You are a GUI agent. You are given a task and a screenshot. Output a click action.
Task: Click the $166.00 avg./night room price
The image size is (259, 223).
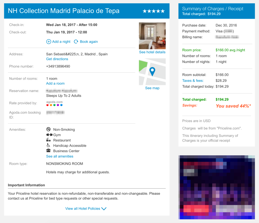click(x=230, y=50)
